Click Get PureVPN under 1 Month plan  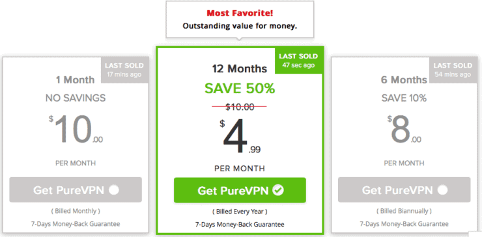[76, 189]
